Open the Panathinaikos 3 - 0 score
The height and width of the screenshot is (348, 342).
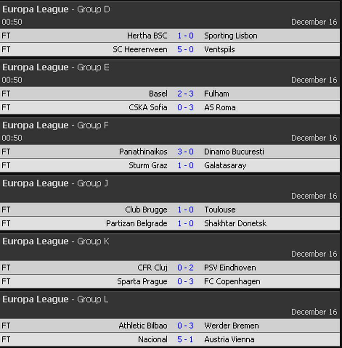pyautogui.click(x=185, y=152)
